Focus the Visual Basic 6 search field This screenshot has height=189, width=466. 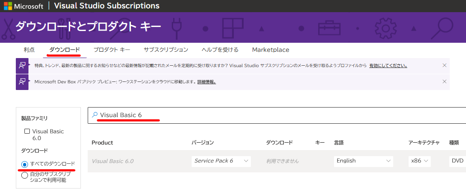277,115
